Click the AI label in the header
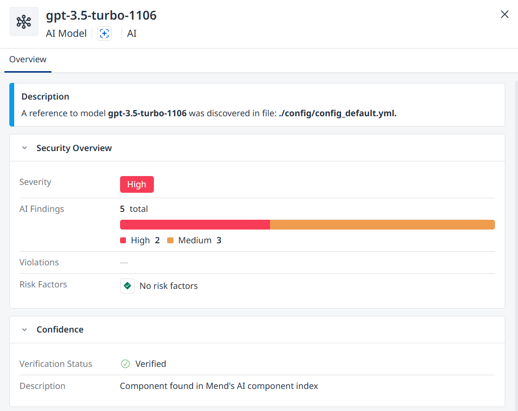 132,33
